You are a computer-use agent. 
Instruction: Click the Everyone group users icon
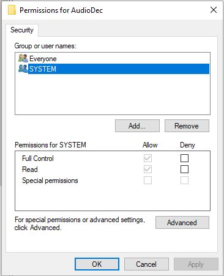pyautogui.click(x=23, y=58)
